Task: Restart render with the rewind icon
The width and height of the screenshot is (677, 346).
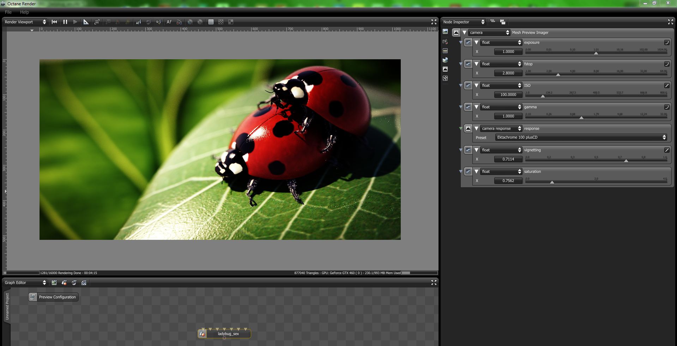Action: pos(54,22)
